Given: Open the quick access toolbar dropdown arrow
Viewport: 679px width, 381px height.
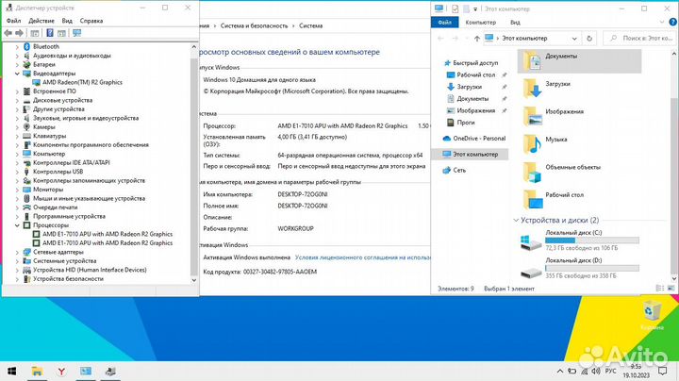Looking at the screenshot, I should (475, 9).
